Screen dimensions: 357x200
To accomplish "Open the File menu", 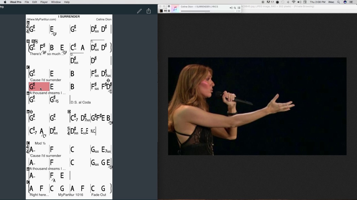I will [x=27, y=2].
